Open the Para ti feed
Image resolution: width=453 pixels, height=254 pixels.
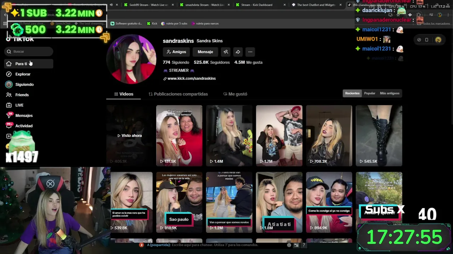pyautogui.click(x=28, y=64)
